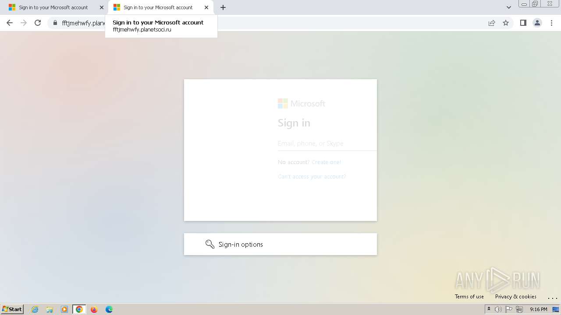
Task: Open Sign-in options
Action: [280, 244]
